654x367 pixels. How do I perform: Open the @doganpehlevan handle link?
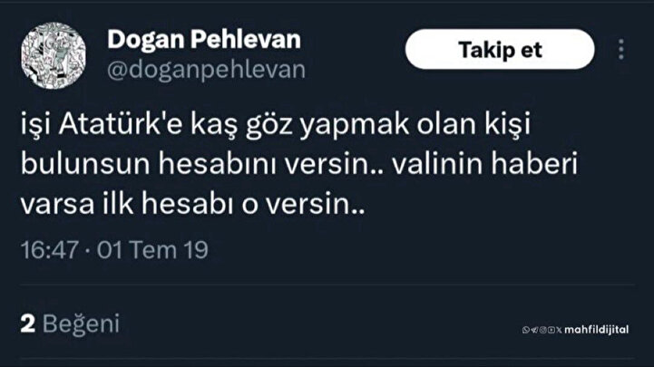point(207,69)
